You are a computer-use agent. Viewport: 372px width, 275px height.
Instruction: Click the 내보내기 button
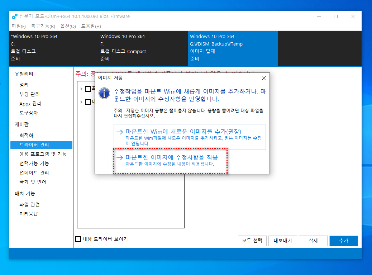[x=283, y=241]
